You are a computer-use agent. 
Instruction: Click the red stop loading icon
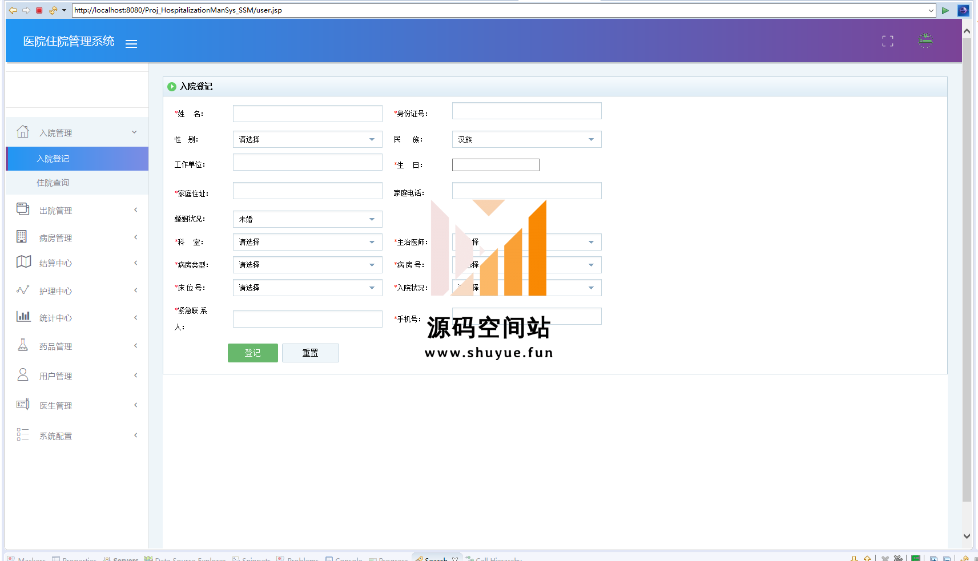click(39, 10)
